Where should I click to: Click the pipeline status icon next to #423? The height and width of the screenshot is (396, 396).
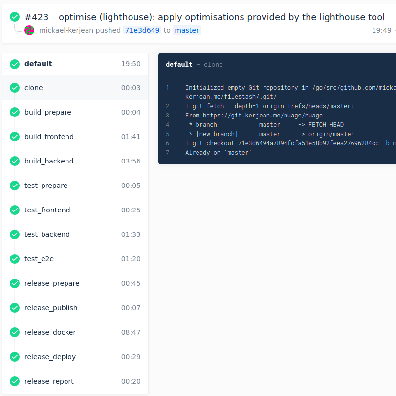pos(14,16)
